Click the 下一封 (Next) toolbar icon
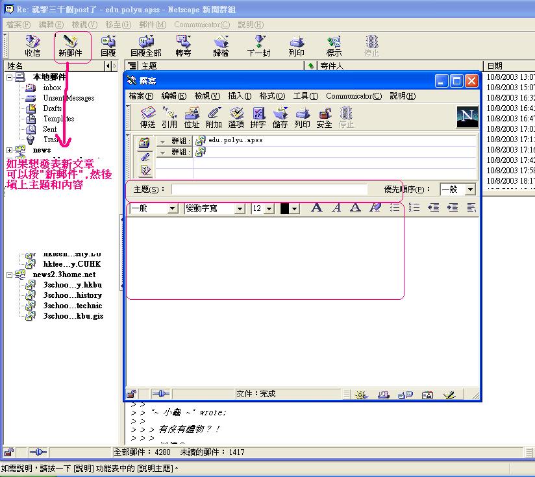Screen dimensions: 535x477 [258, 46]
